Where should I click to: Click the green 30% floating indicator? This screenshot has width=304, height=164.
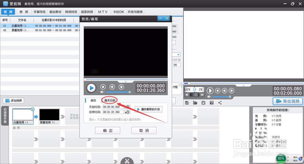281,159
